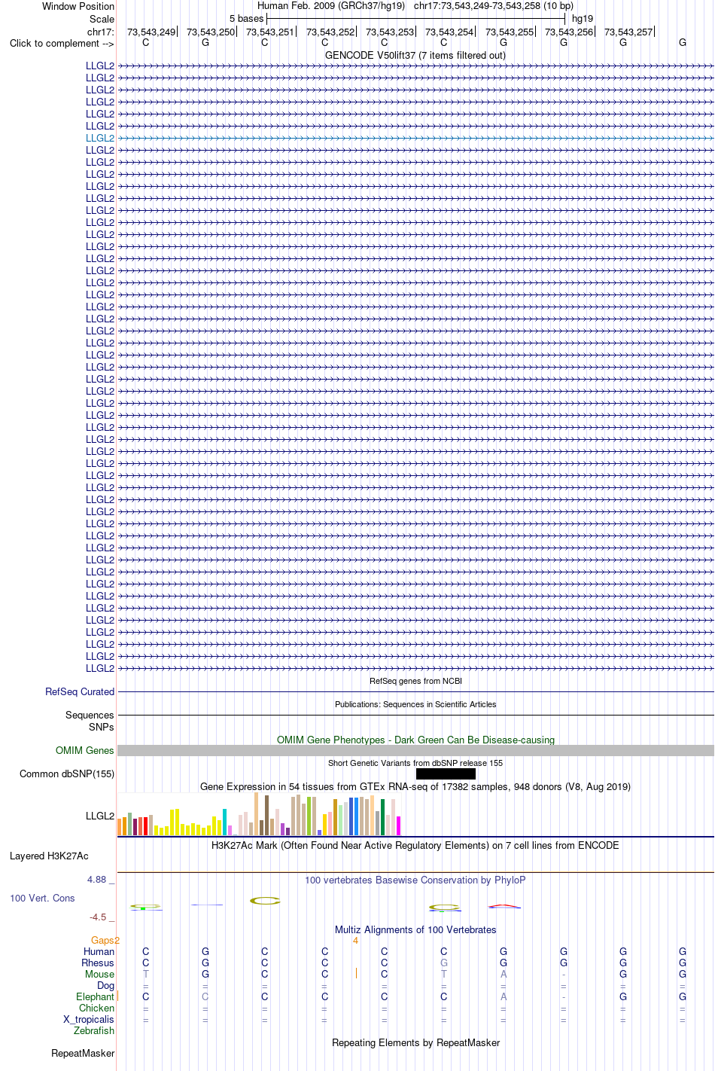The image size is (715, 1071).
Task: Select the Mouse alignment row label
Action: click(x=99, y=974)
